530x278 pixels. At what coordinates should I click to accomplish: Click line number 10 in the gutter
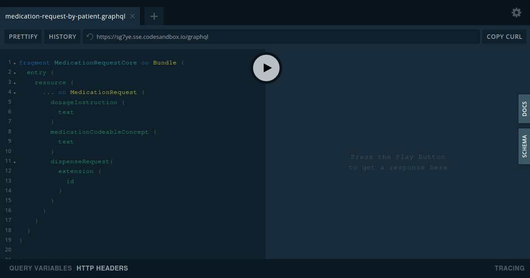pos(8,151)
